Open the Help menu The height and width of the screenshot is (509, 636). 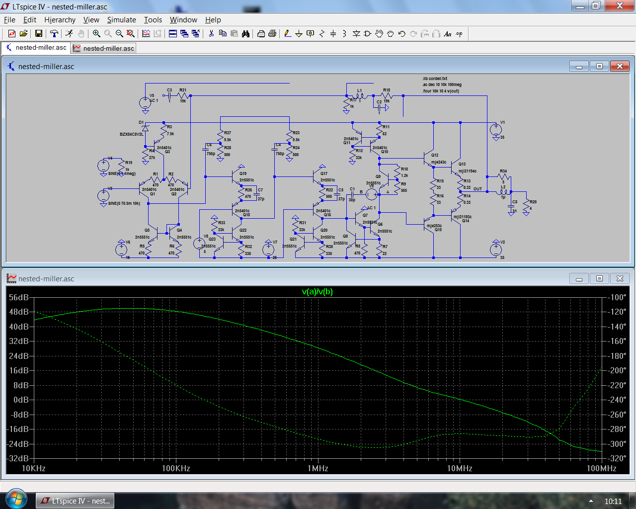pos(213,20)
